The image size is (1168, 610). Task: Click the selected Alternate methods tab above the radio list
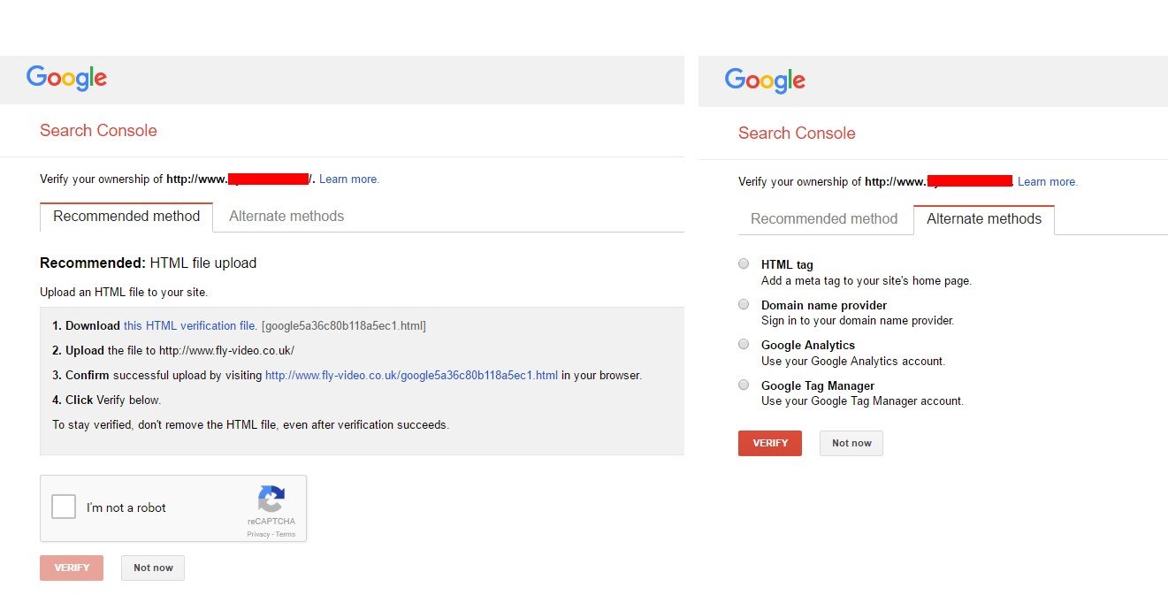(x=984, y=219)
